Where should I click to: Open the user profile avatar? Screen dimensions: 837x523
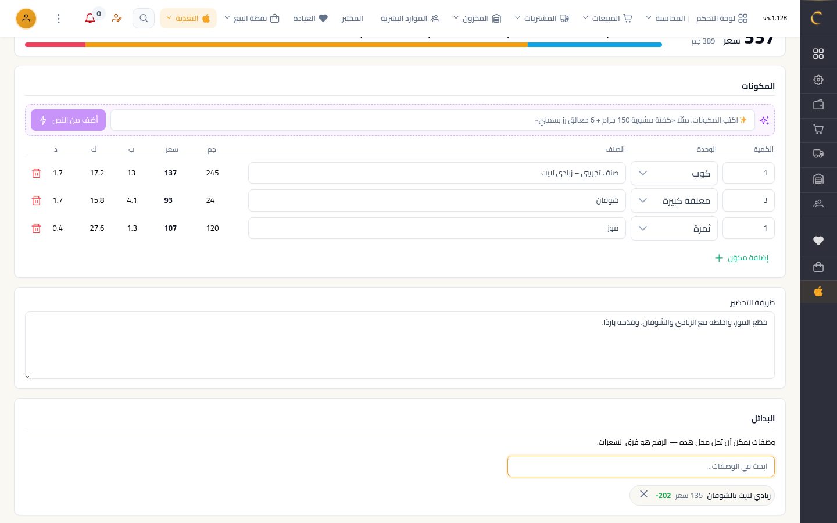click(26, 19)
